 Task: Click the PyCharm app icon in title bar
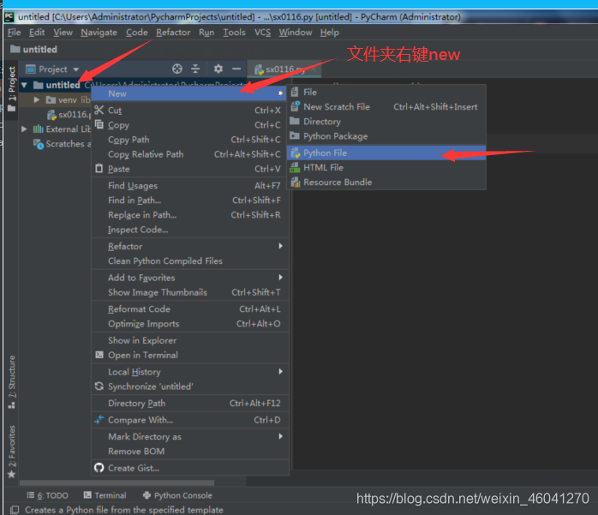pyautogui.click(x=9, y=17)
